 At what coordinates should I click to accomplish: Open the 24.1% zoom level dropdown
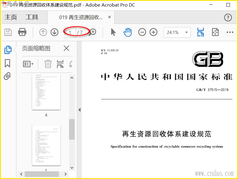coord(177,32)
